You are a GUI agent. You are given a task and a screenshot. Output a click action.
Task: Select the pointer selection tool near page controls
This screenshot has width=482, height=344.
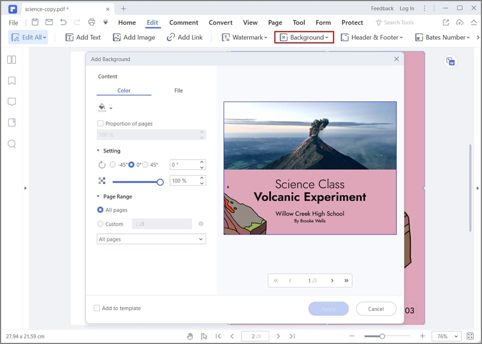coord(204,336)
